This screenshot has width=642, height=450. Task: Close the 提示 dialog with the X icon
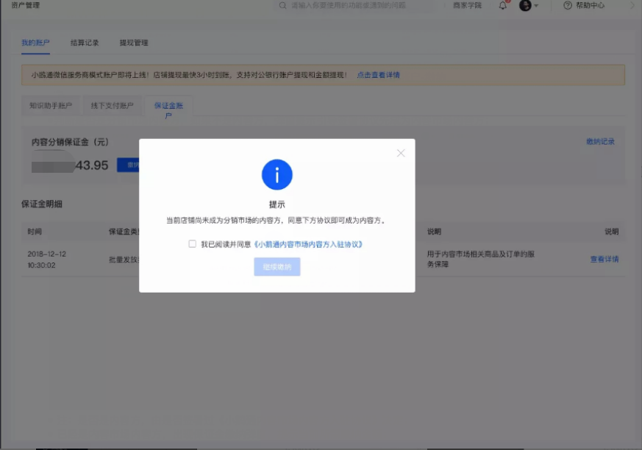[x=401, y=153]
